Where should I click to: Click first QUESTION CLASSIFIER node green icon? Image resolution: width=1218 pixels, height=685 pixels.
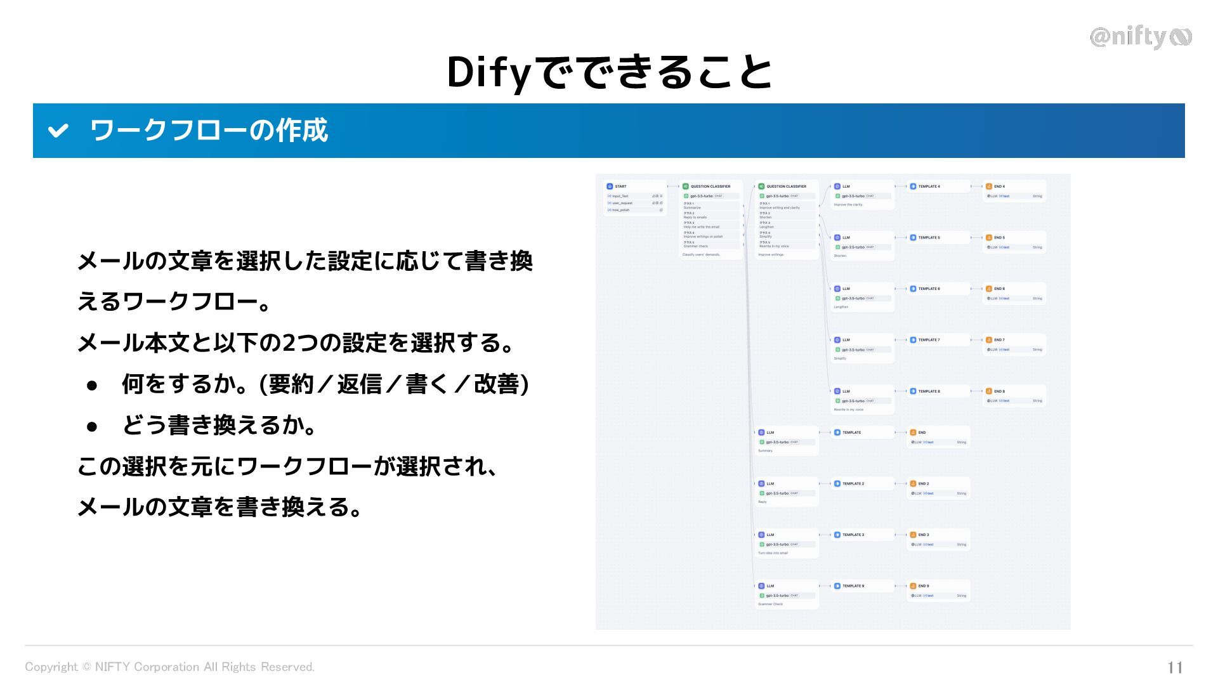685,186
